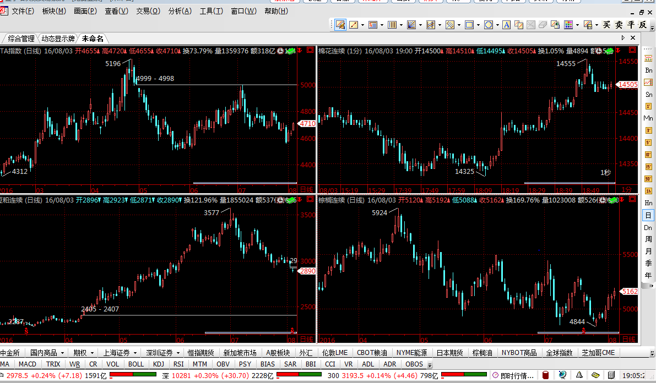
Task: Select the rectangle drawing tool
Action: [469, 25]
